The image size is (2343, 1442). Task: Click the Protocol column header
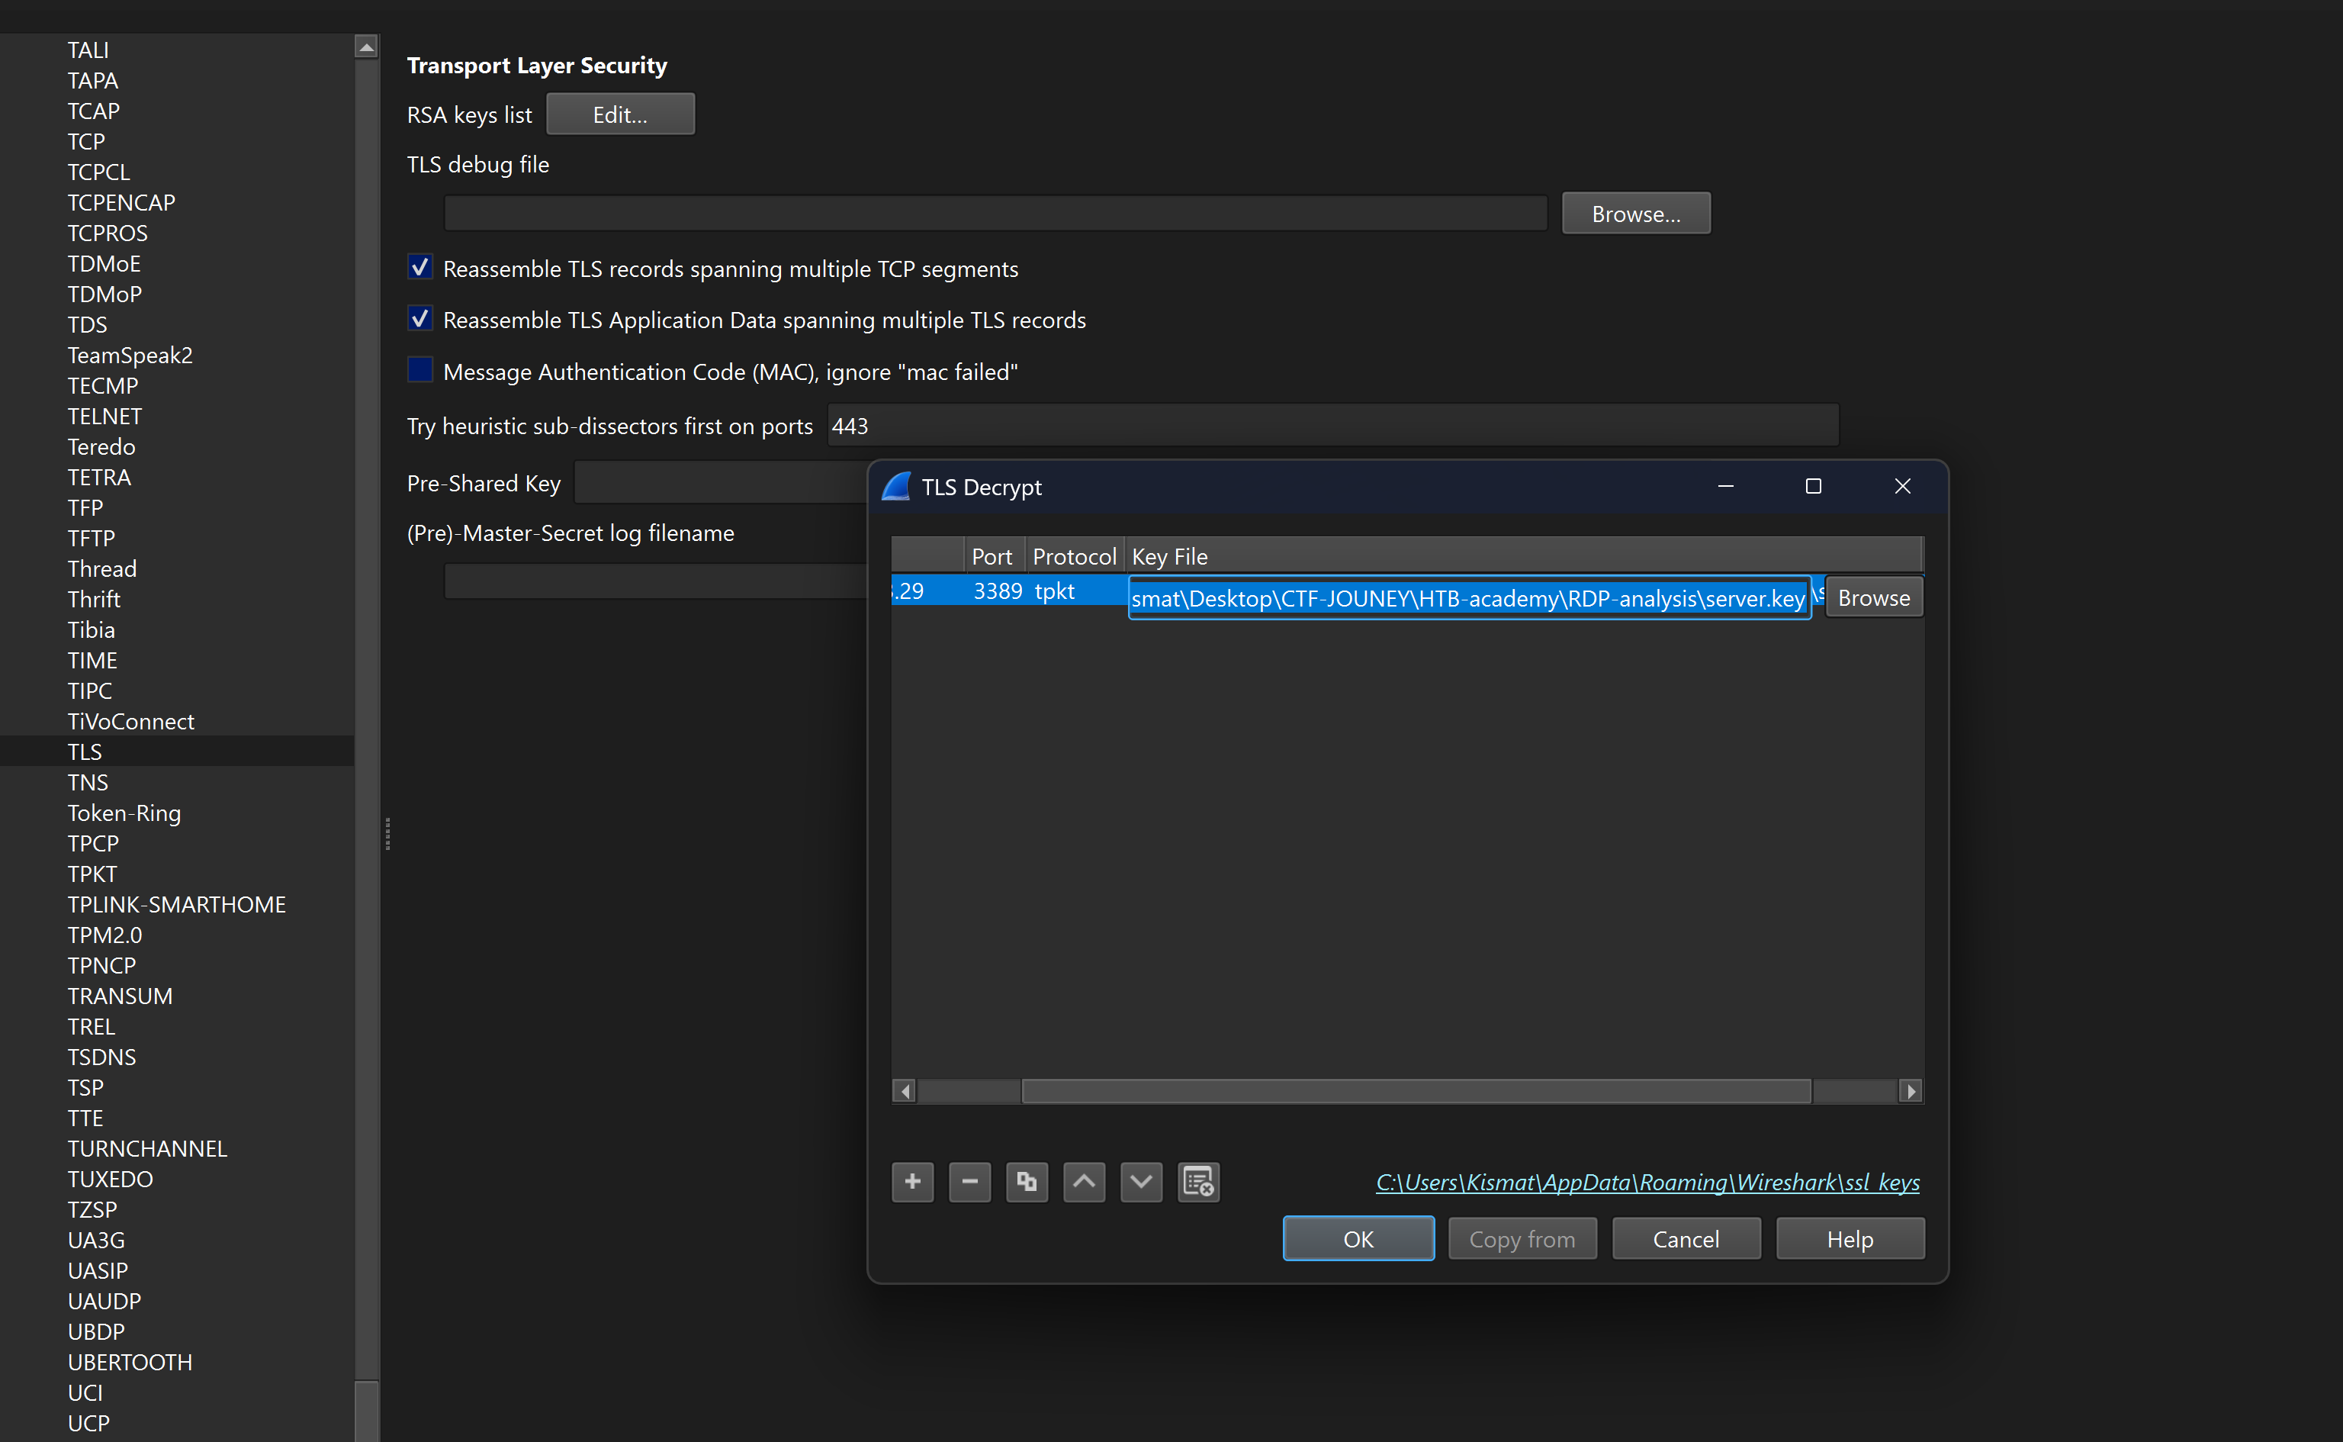click(1075, 556)
